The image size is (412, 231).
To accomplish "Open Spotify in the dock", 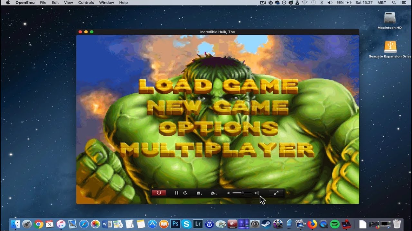I will (335, 224).
